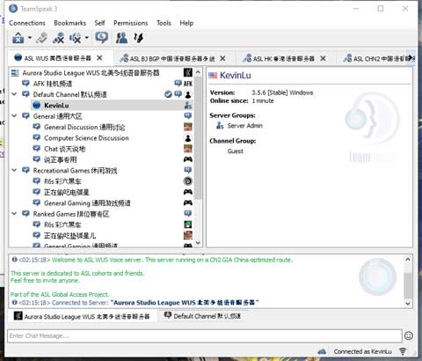Click the subscribe-to-channels toolbar icon

tap(138, 38)
